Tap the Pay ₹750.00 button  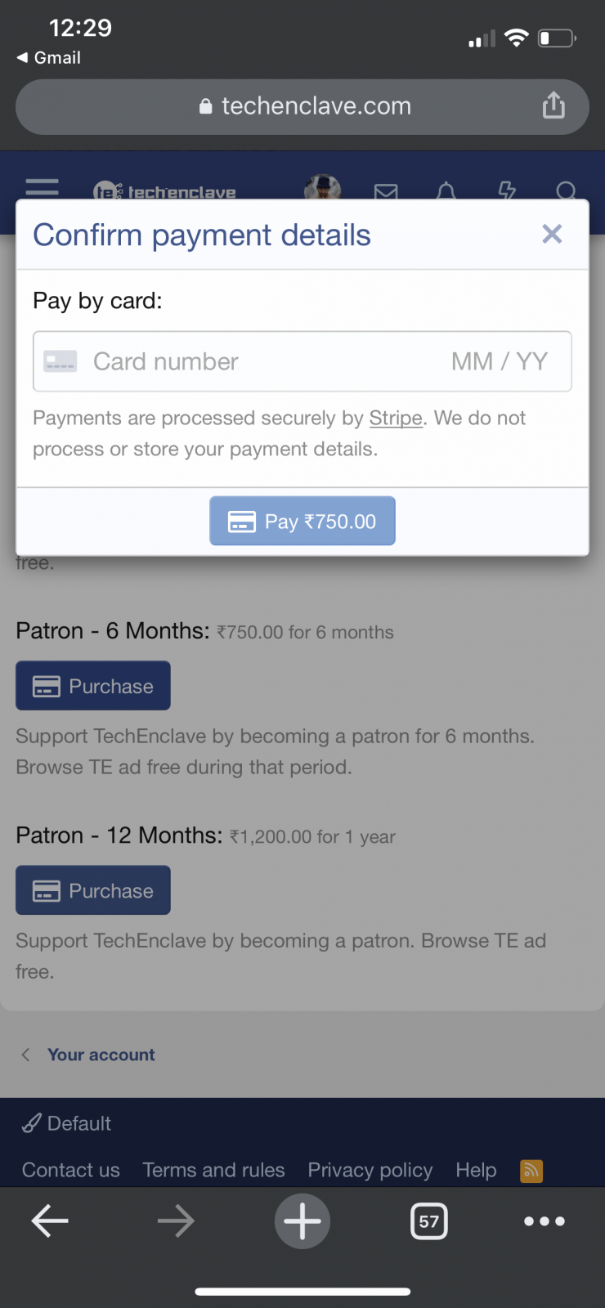(x=302, y=521)
